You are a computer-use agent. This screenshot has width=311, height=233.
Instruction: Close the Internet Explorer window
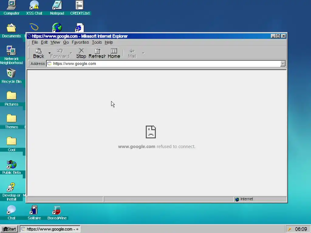pos(284,36)
